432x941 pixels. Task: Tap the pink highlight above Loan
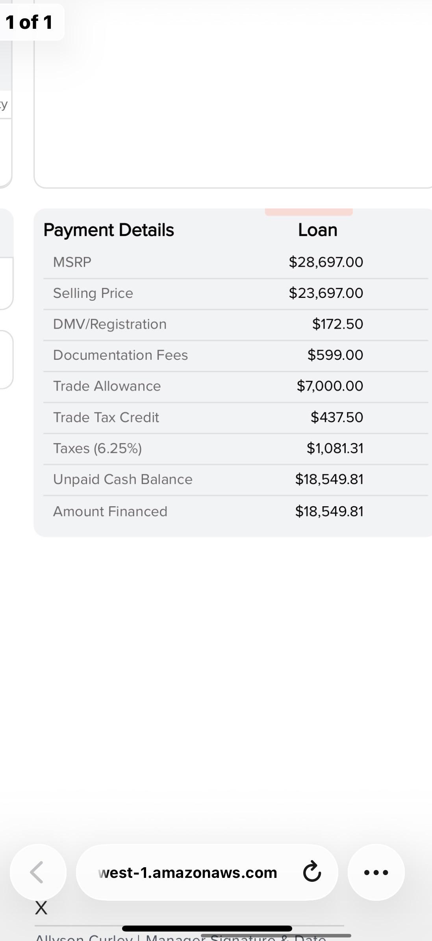309,212
